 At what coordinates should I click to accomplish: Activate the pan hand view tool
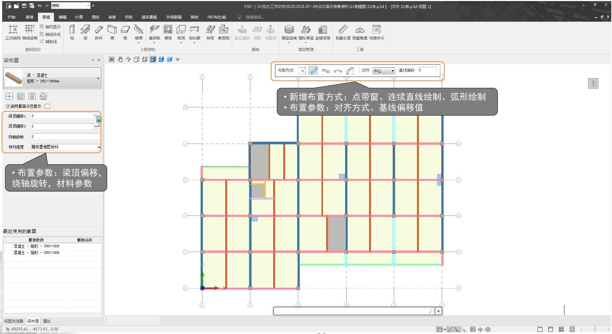(120, 59)
